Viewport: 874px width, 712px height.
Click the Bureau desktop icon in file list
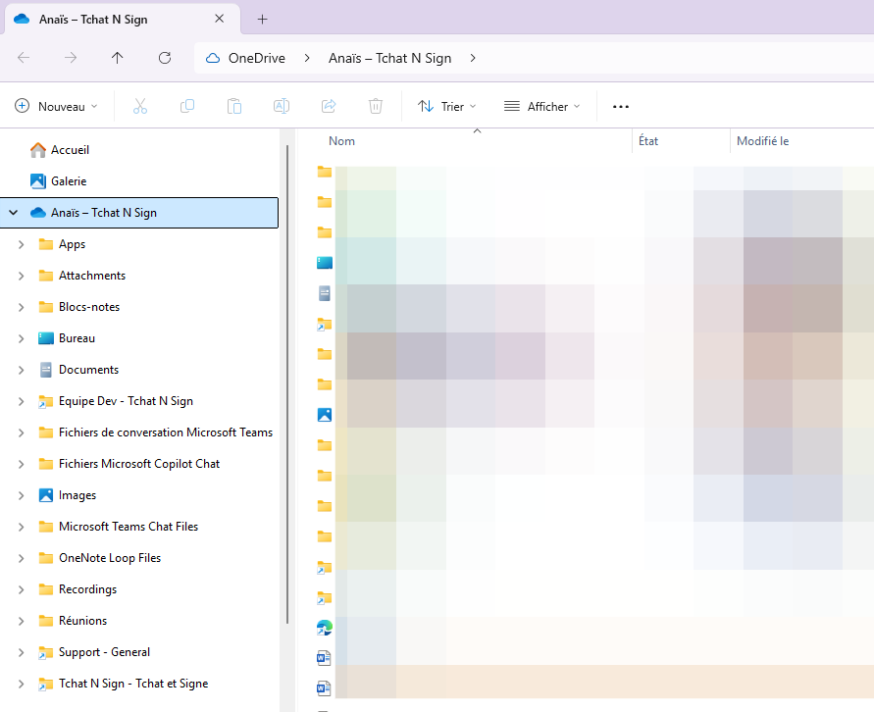(325, 263)
